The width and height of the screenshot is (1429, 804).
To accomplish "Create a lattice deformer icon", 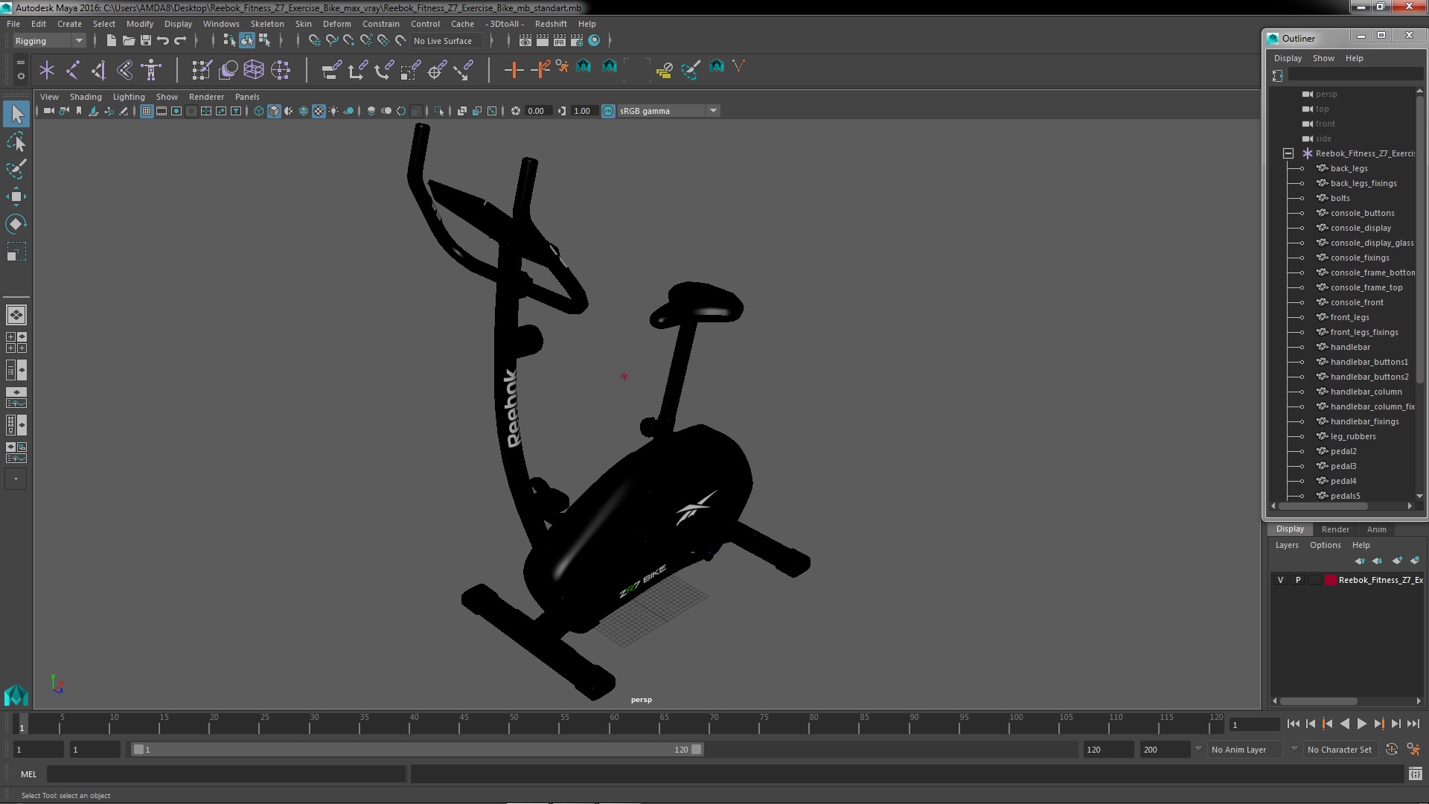I will (x=254, y=70).
